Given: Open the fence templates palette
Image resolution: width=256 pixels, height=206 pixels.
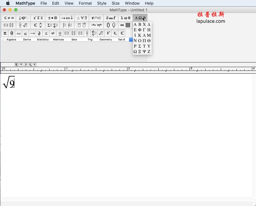Looking at the screenshot, I should (9, 25).
